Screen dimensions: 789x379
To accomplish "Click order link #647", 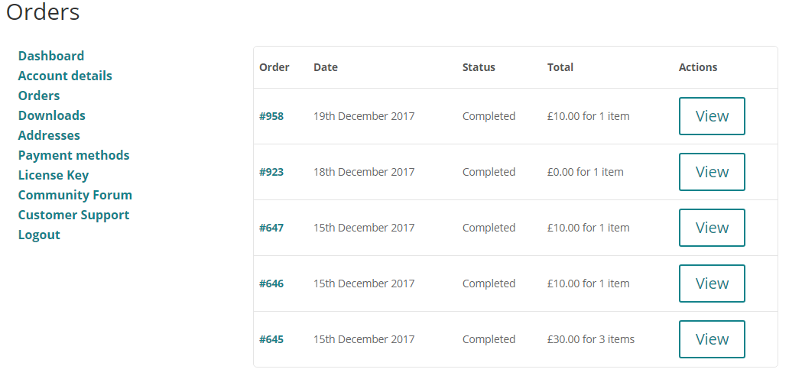I will [271, 228].
